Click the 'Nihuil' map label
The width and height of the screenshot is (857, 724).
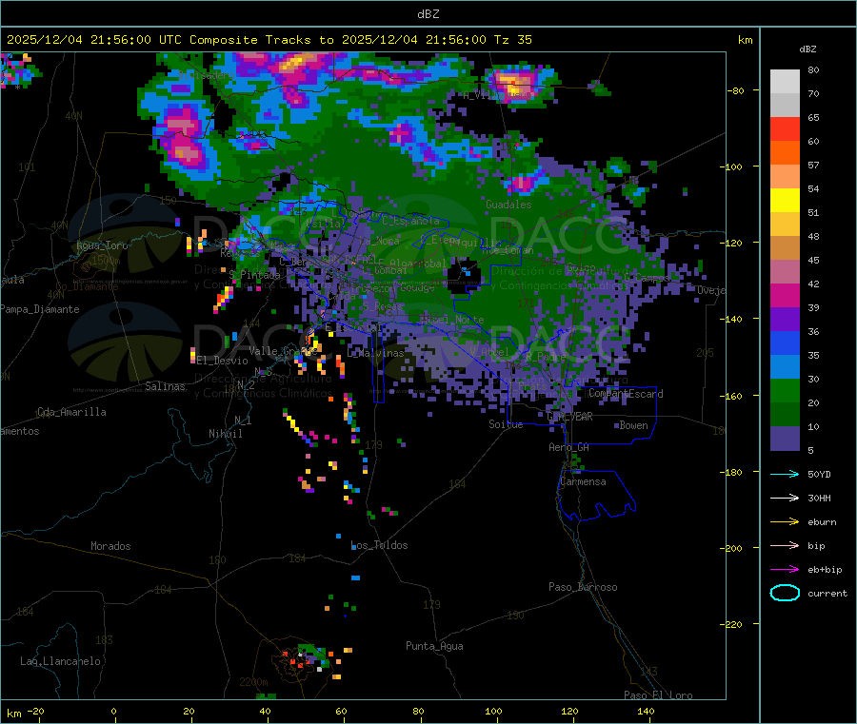point(225,434)
